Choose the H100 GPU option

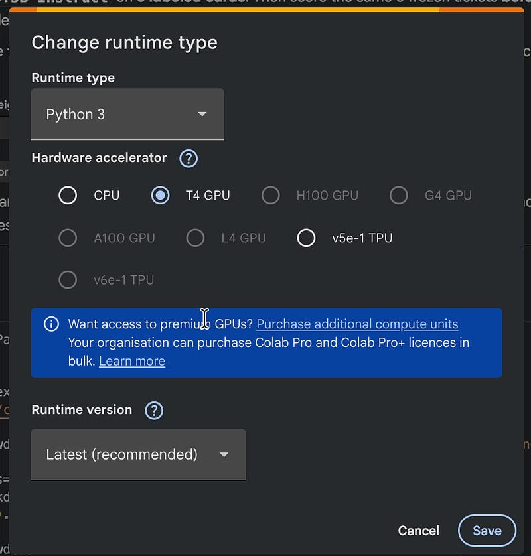coord(271,195)
